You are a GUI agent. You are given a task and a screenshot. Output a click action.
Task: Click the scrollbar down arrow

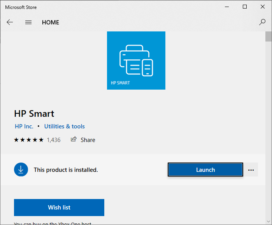tap(268, 222)
